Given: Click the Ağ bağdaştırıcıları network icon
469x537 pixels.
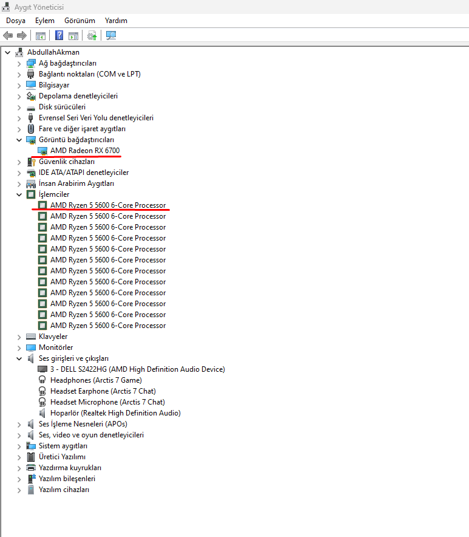Looking at the screenshot, I should (31, 63).
